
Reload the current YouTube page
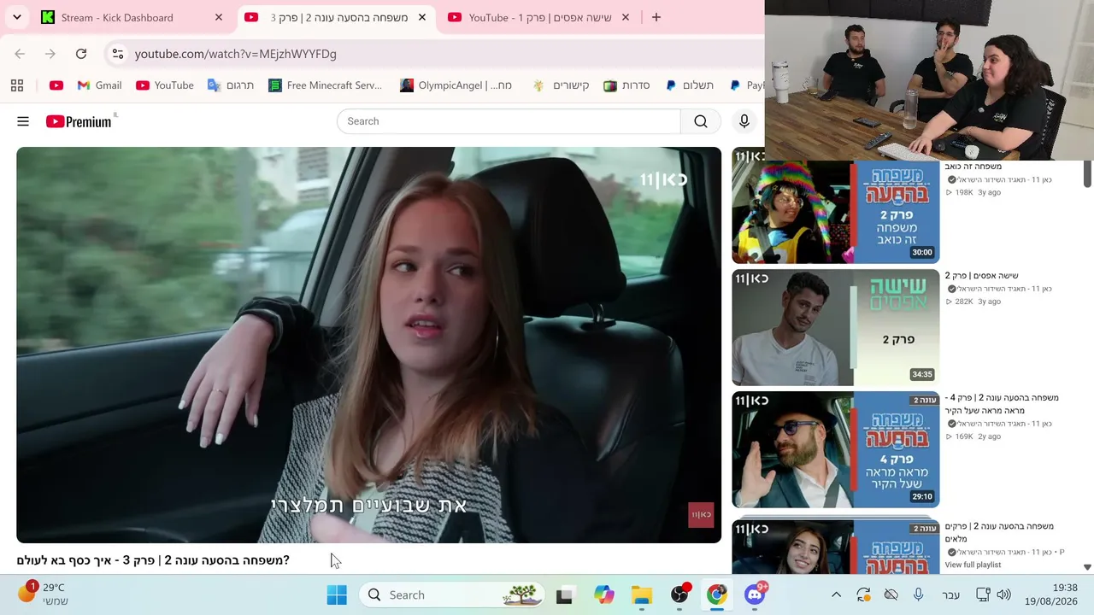coord(81,54)
